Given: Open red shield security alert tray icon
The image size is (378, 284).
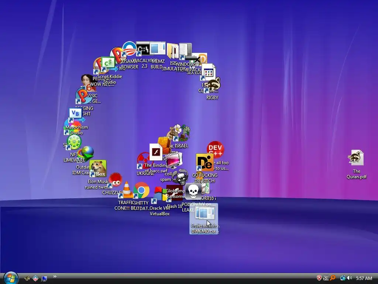Looking at the screenshot, I should [319, 278].
